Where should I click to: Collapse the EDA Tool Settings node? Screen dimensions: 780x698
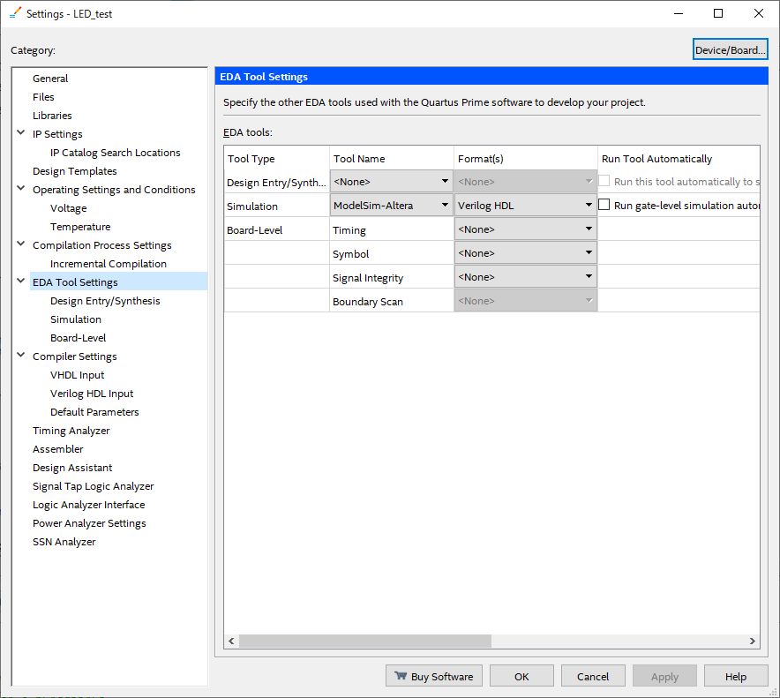pyautogui.click(x=21, y=282)
